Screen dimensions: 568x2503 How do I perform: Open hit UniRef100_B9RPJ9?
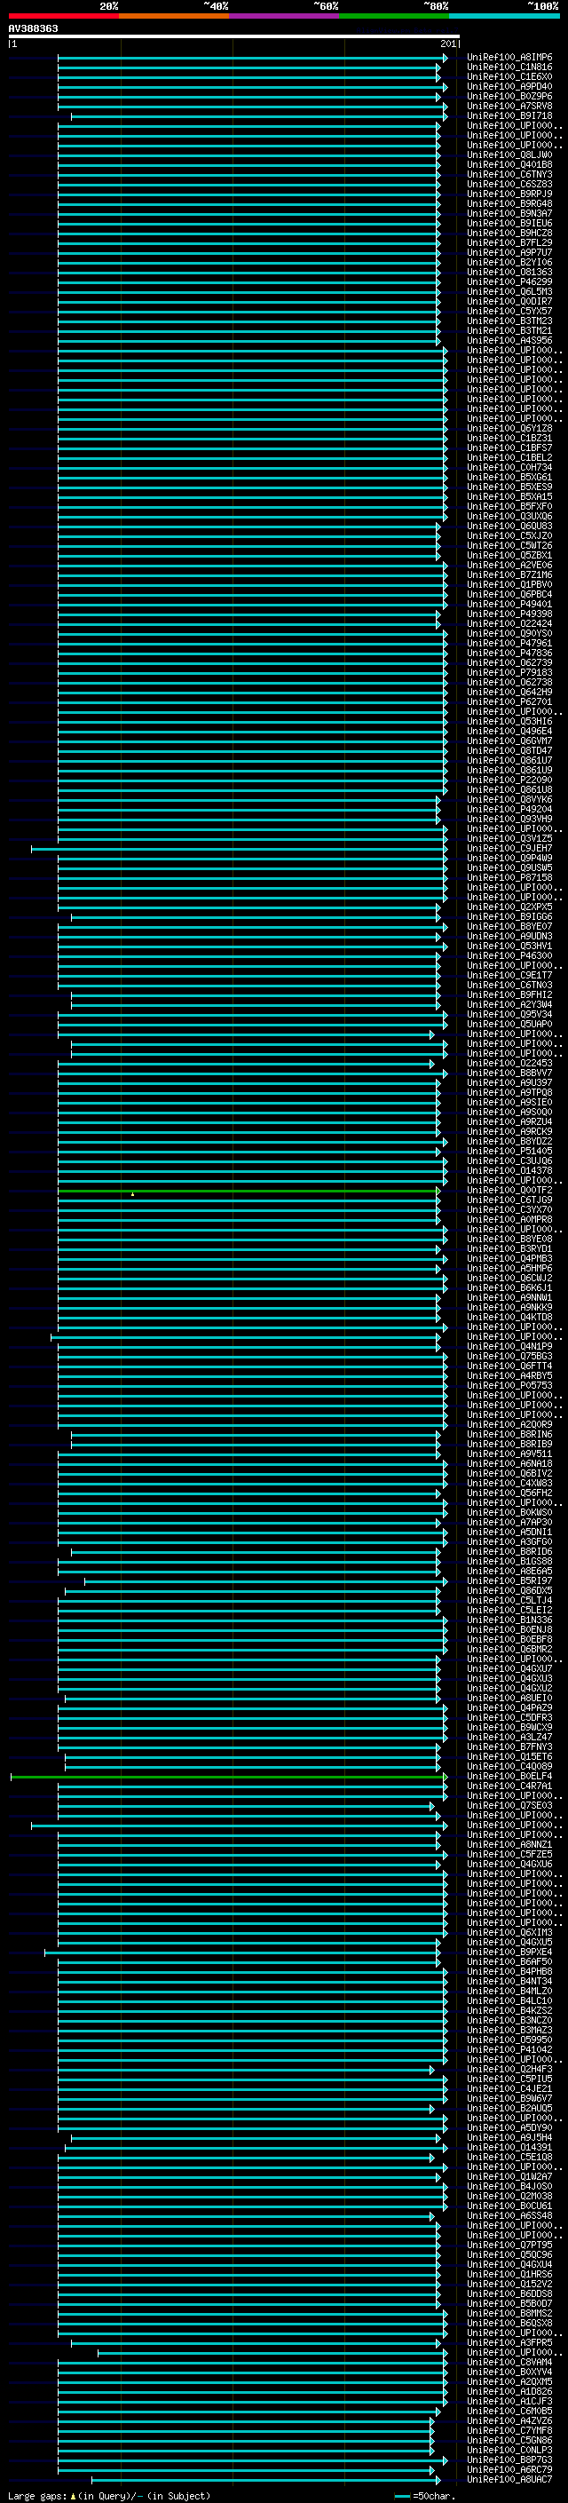tap(509, 194)
